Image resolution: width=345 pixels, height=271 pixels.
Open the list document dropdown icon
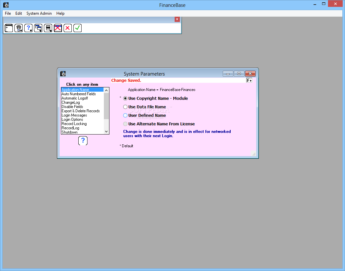point(48,28)
